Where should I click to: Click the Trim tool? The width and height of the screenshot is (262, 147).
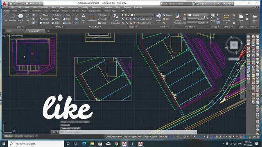click(x=67, y=15)
